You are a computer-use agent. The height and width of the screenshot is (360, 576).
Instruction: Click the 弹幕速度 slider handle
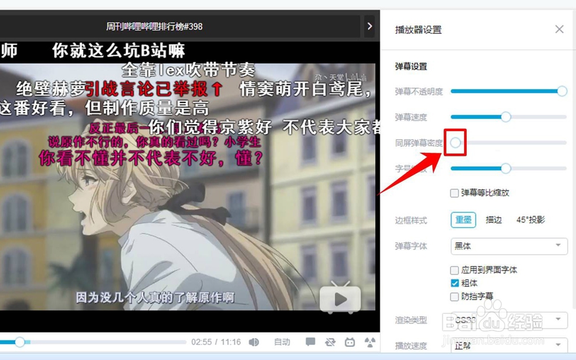pyautogui.click(x=506, y=117)
